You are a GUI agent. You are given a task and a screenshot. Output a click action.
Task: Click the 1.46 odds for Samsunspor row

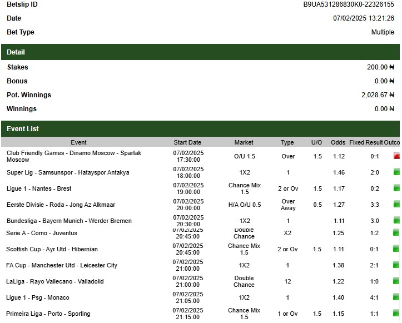click(339, 172)
